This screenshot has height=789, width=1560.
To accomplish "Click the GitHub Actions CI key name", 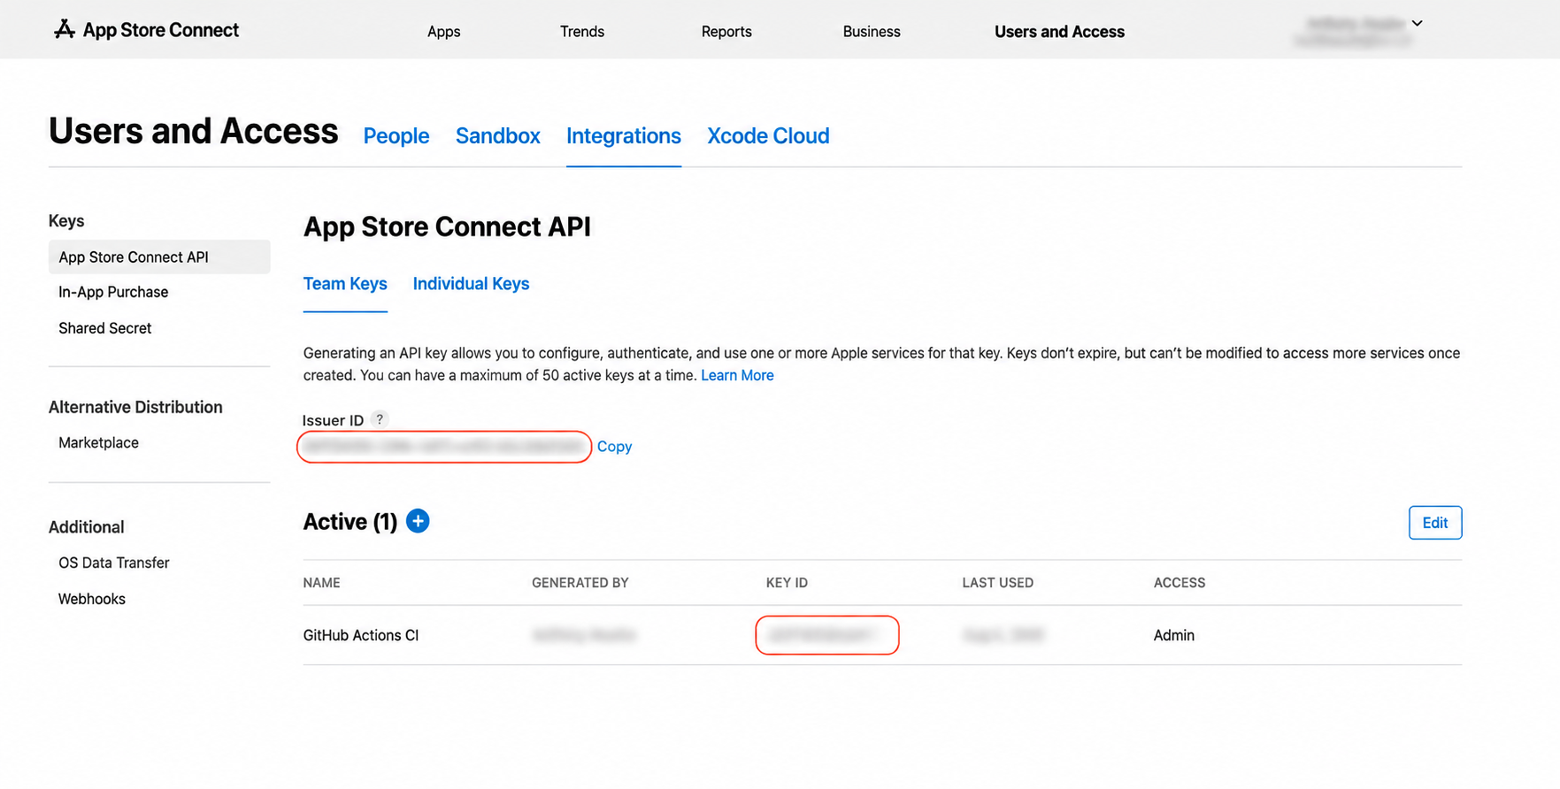I will [x=360, y=635].
